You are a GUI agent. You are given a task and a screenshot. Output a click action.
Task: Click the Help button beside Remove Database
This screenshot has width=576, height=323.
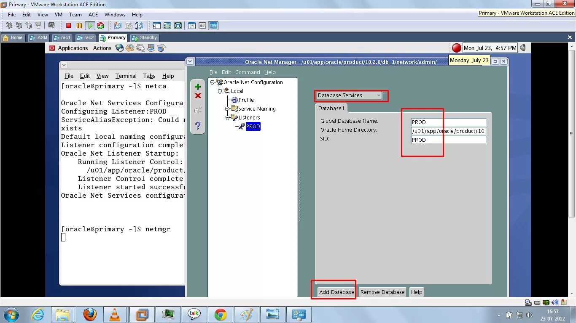click(417, 292)
